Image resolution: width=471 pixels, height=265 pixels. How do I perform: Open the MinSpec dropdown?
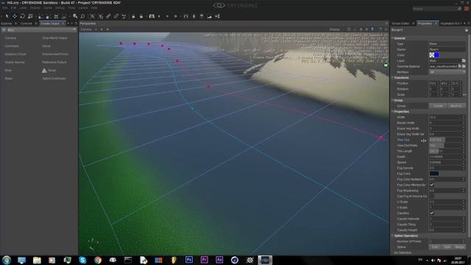(447, 72)
